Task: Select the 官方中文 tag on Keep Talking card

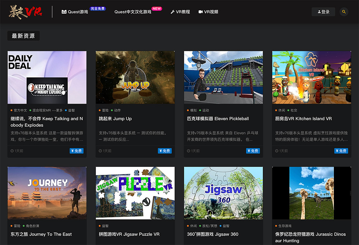Action: (19, 110)
